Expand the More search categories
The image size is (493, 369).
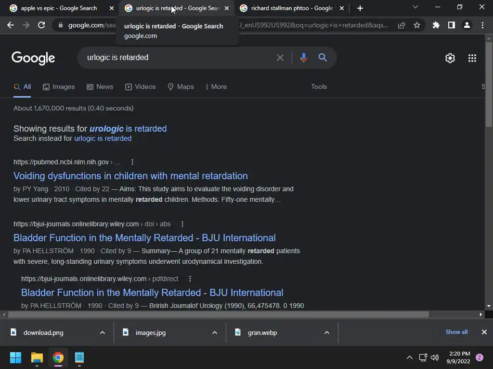point(216,87)
